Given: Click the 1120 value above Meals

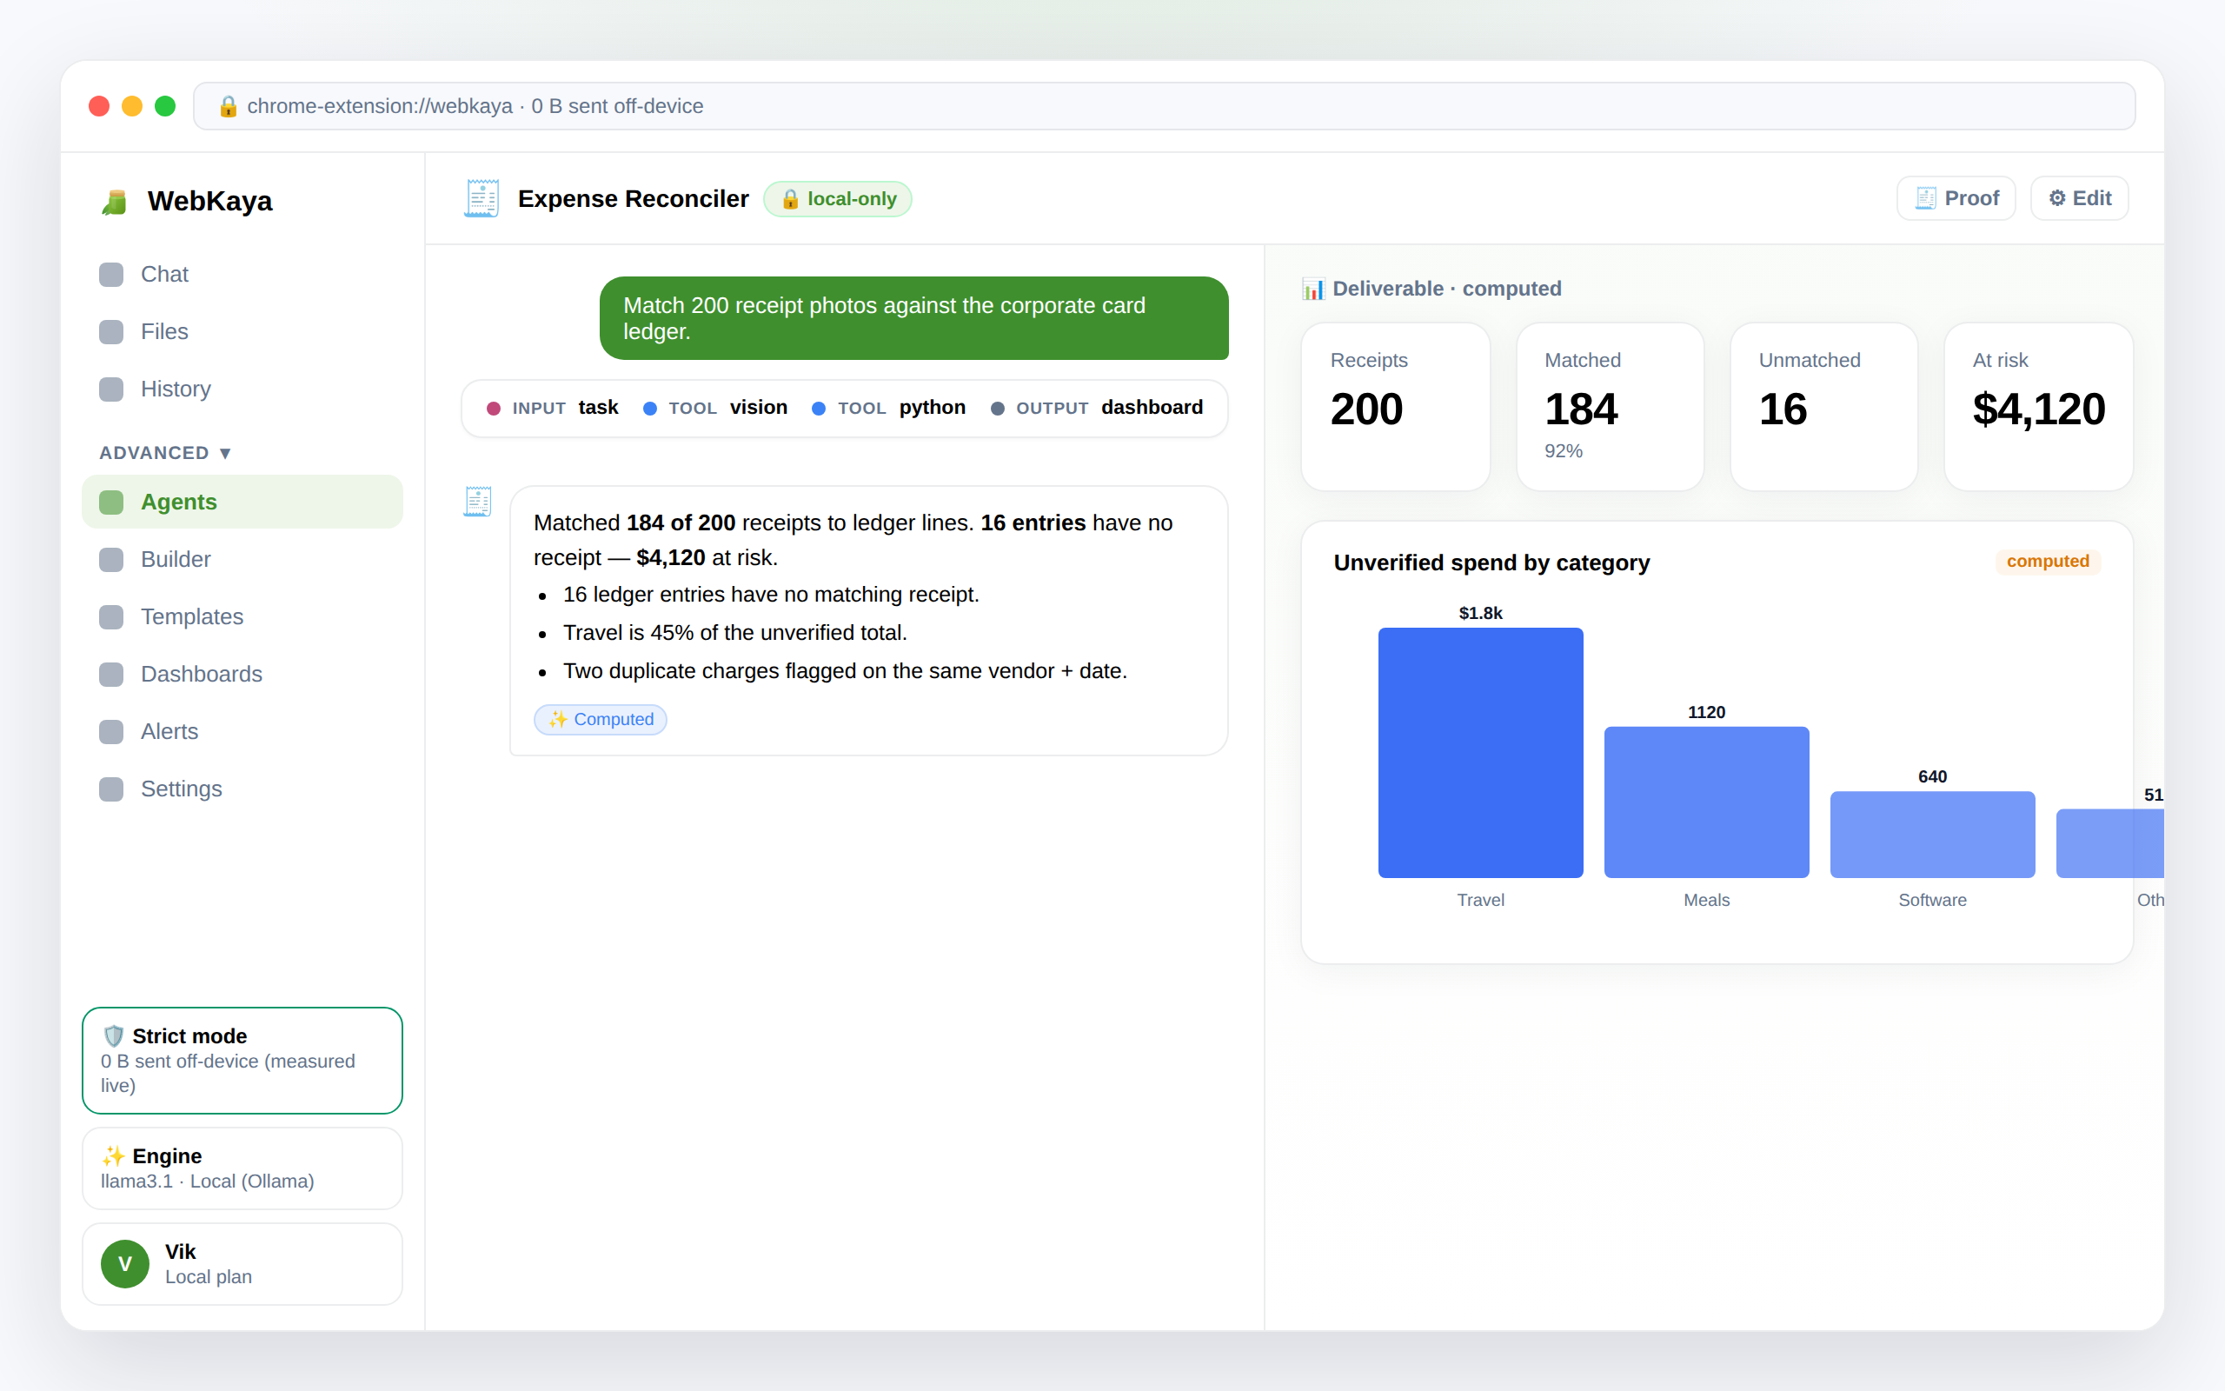Looking at the screenshot, I should [1706, 712].
